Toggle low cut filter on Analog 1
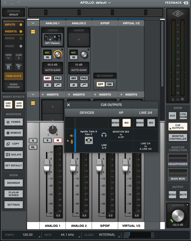191x241 pixels. (x=58, y=85)
